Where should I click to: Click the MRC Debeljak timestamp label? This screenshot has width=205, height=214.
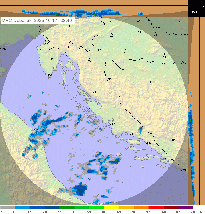pyautogui.click(x=37, y=21)
